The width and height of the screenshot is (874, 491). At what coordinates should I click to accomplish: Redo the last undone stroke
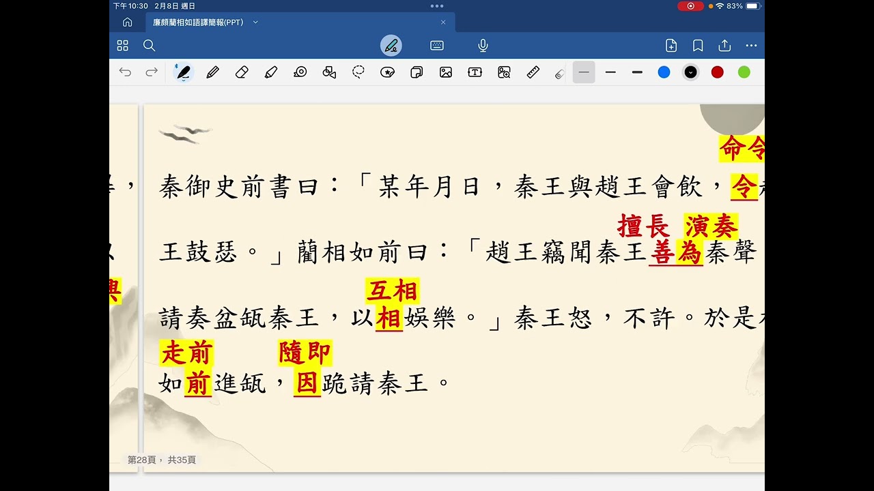click(152, 72)
